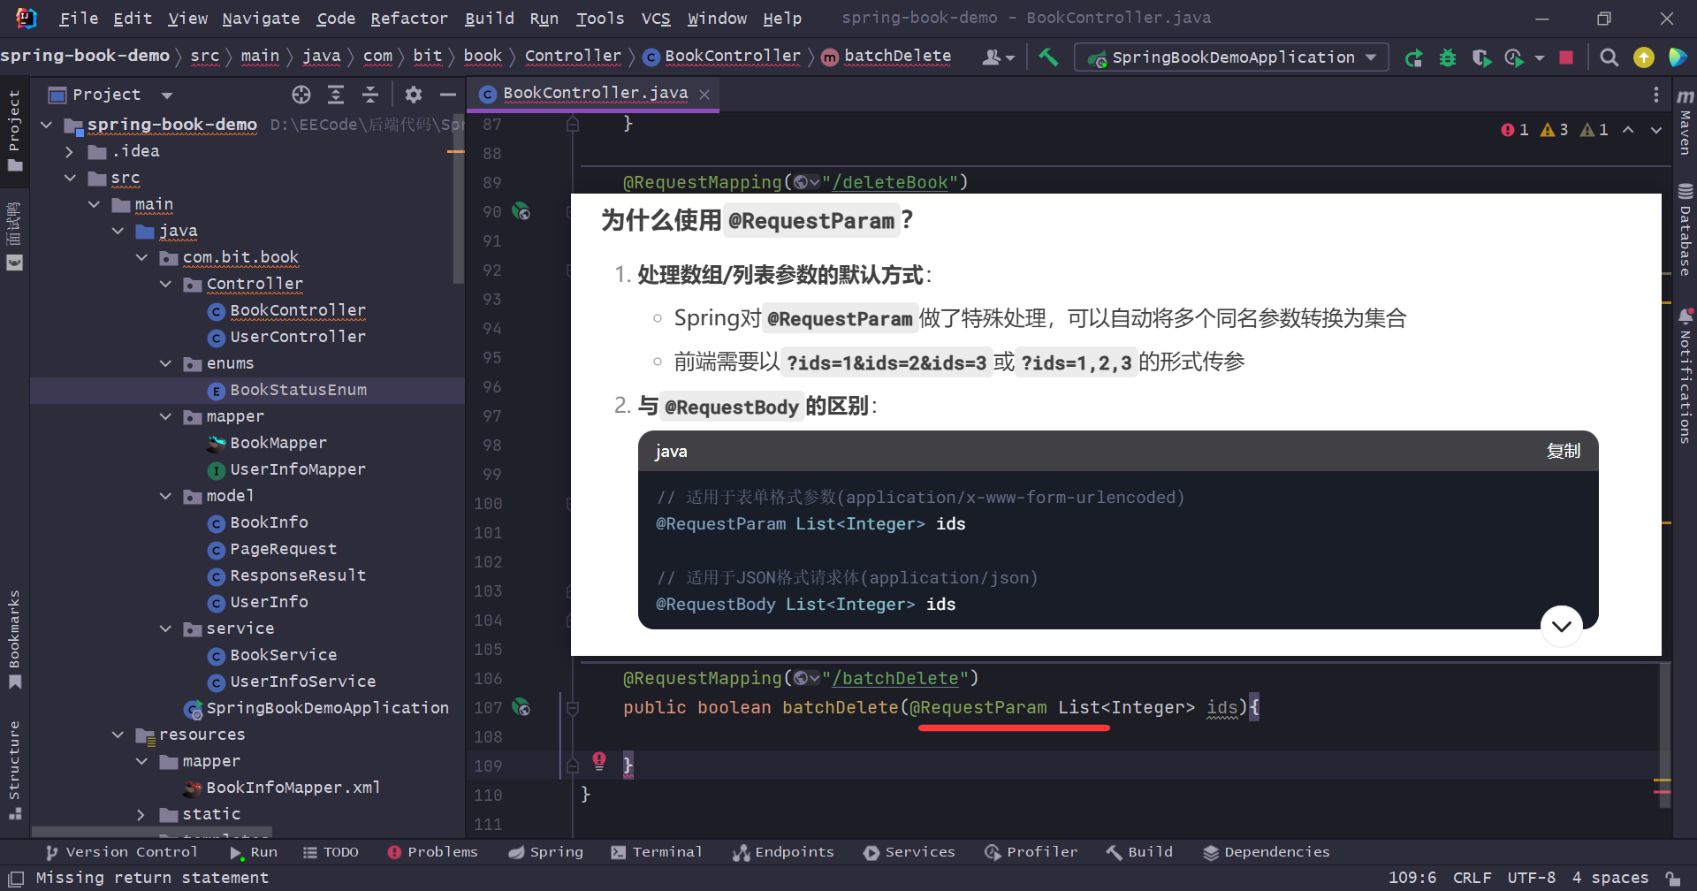The height and width of the screenshot is (891, 1697).
Task: Click the gutter endpoint icon on line 107
Action: pos(521,707)
